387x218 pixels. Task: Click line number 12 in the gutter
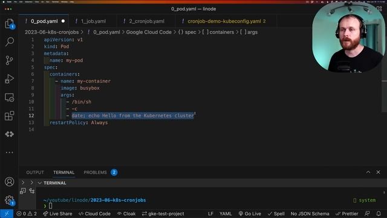pyautogui.click(x=31, y=116)
